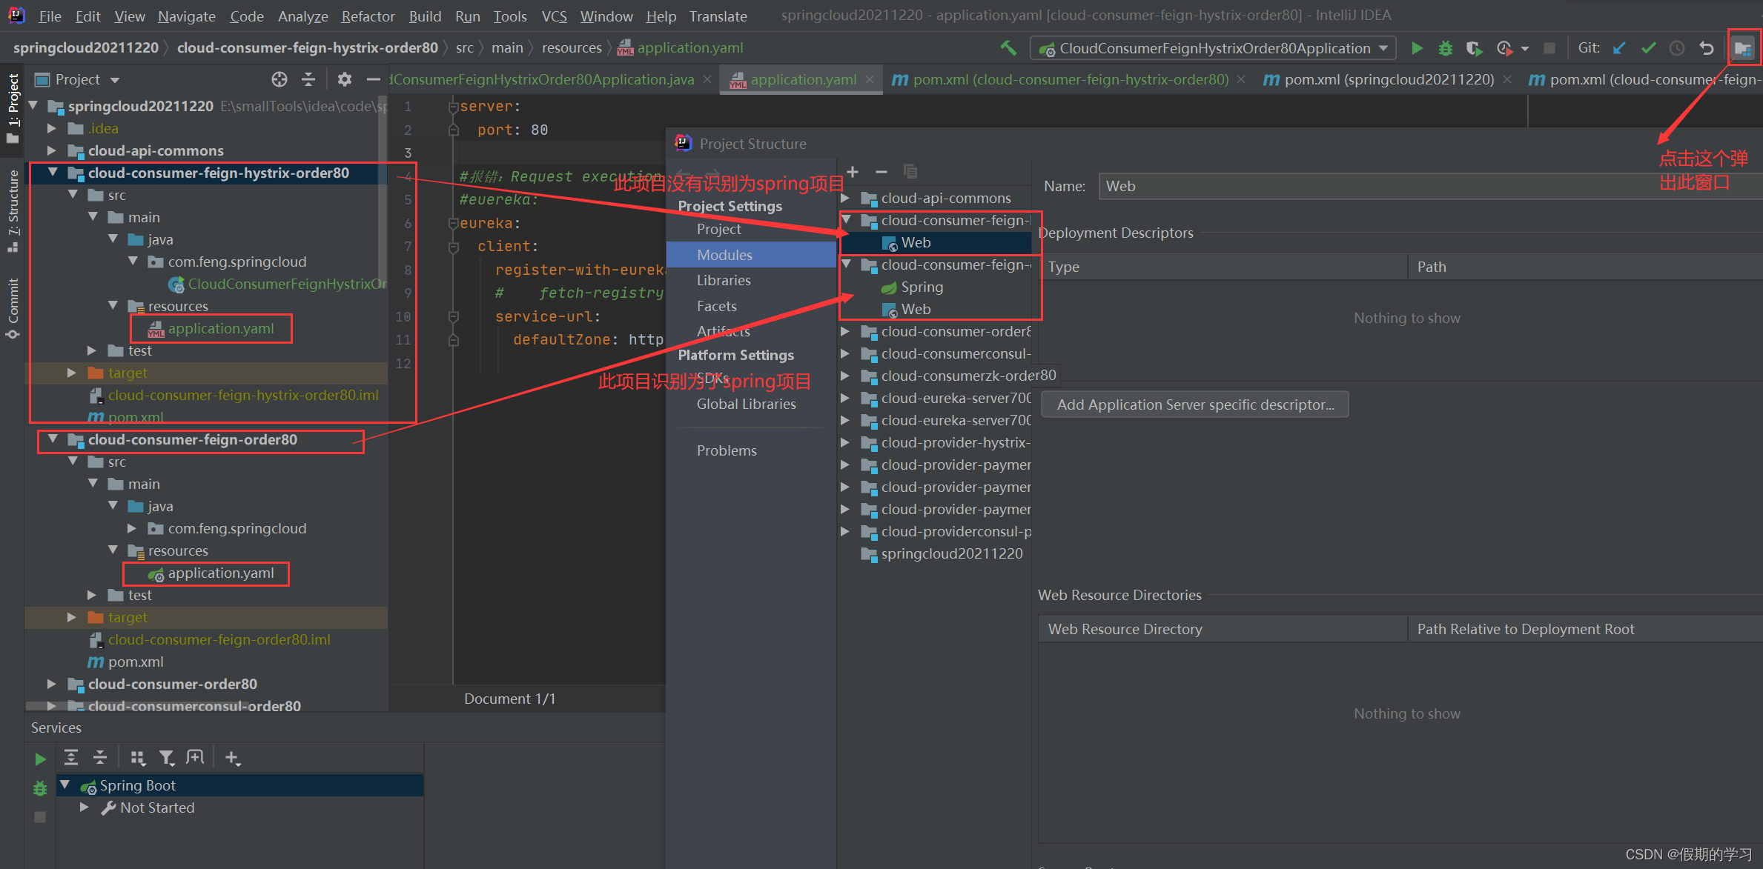Click the plus Add icon in Project Structure
Image resolution: width=1763 pixels, height=869 pixels.
[853, 172]
